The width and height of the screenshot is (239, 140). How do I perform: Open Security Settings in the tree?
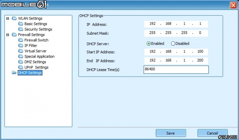coord(38,29)
